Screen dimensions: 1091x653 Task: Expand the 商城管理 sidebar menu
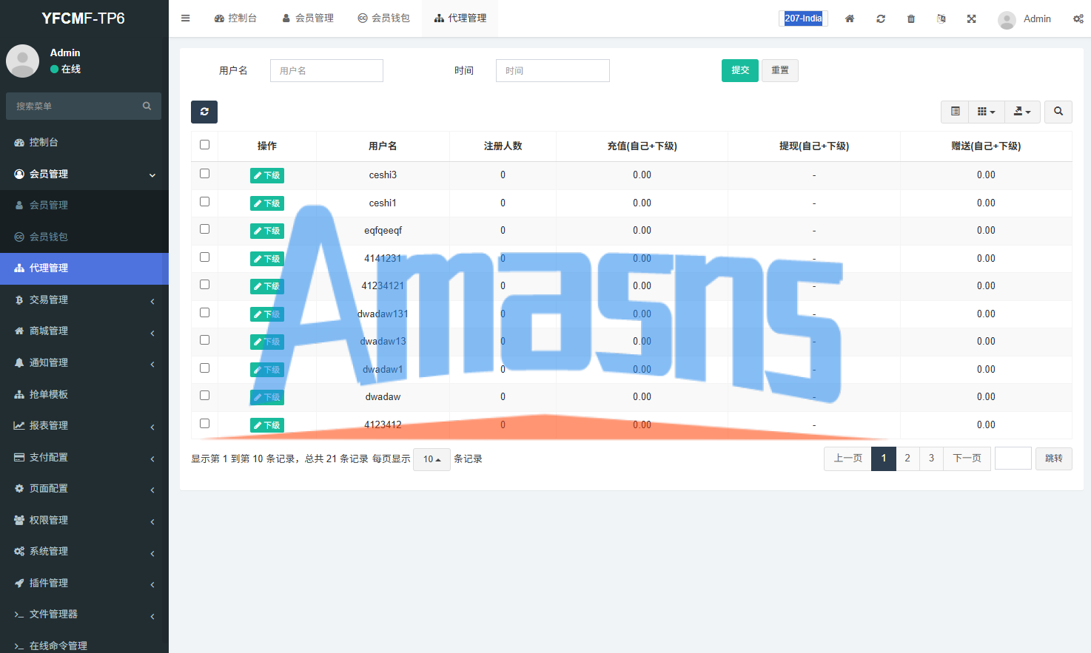(x=84, y=331)
